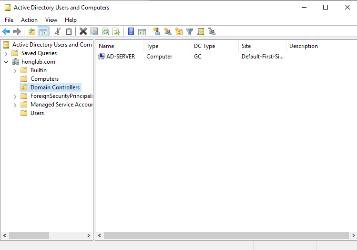The height and width of the screenshot is (250, 357).
Task: Expand the ForeignSecurityPrincipals container
Action: [15, 96]
